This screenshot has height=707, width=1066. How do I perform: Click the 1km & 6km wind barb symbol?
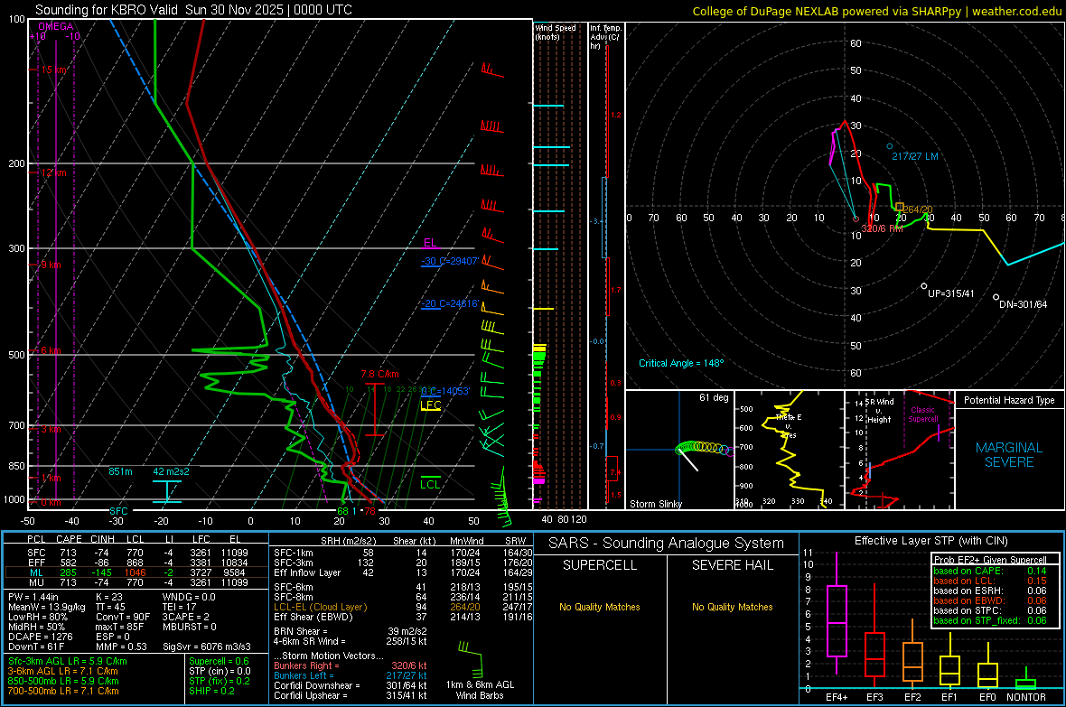tap(471, 659)
